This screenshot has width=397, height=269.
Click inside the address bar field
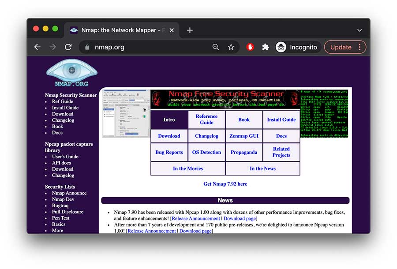pyautogui.click(x=132, y=47)
